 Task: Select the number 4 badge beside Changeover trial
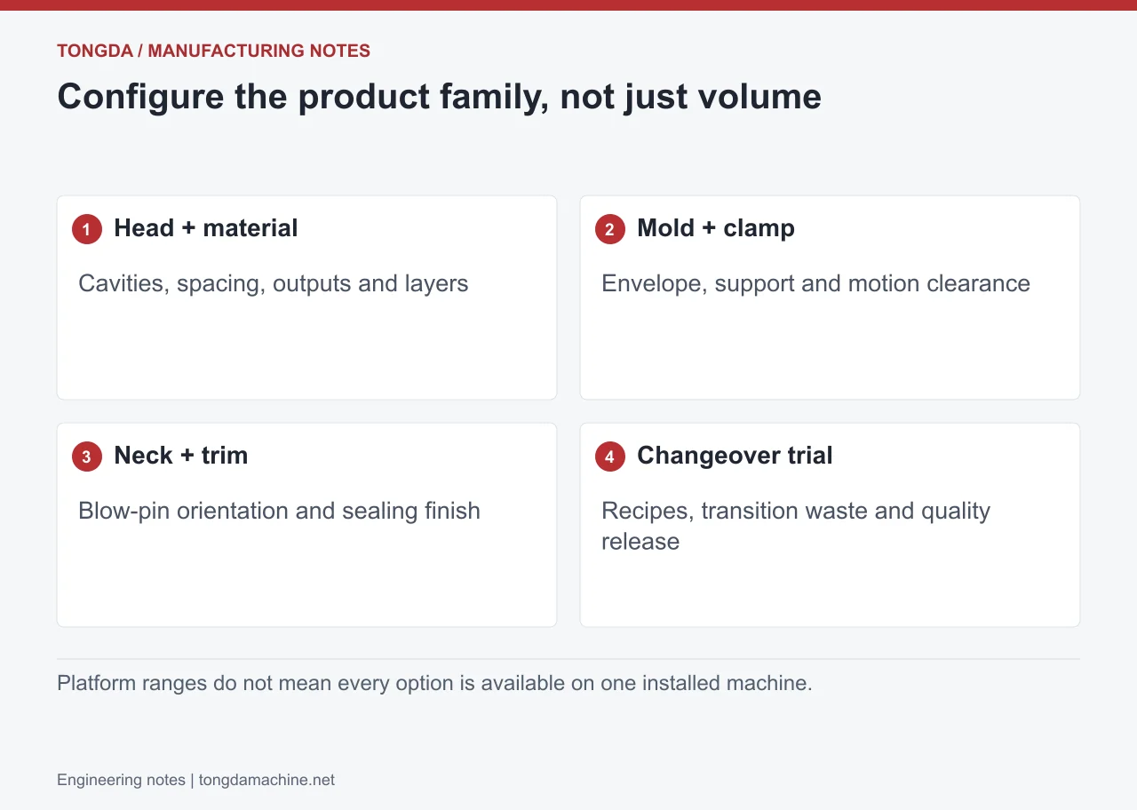click(610, 457)
